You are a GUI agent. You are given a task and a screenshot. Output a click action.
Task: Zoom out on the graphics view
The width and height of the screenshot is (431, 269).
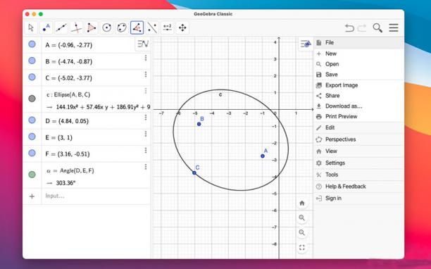(302, 232)
